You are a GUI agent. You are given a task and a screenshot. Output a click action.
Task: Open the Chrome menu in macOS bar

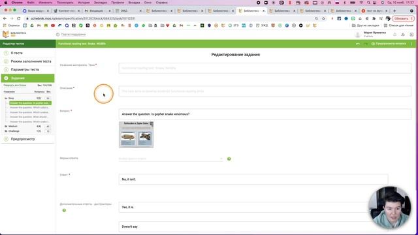(x=17, y=3)
